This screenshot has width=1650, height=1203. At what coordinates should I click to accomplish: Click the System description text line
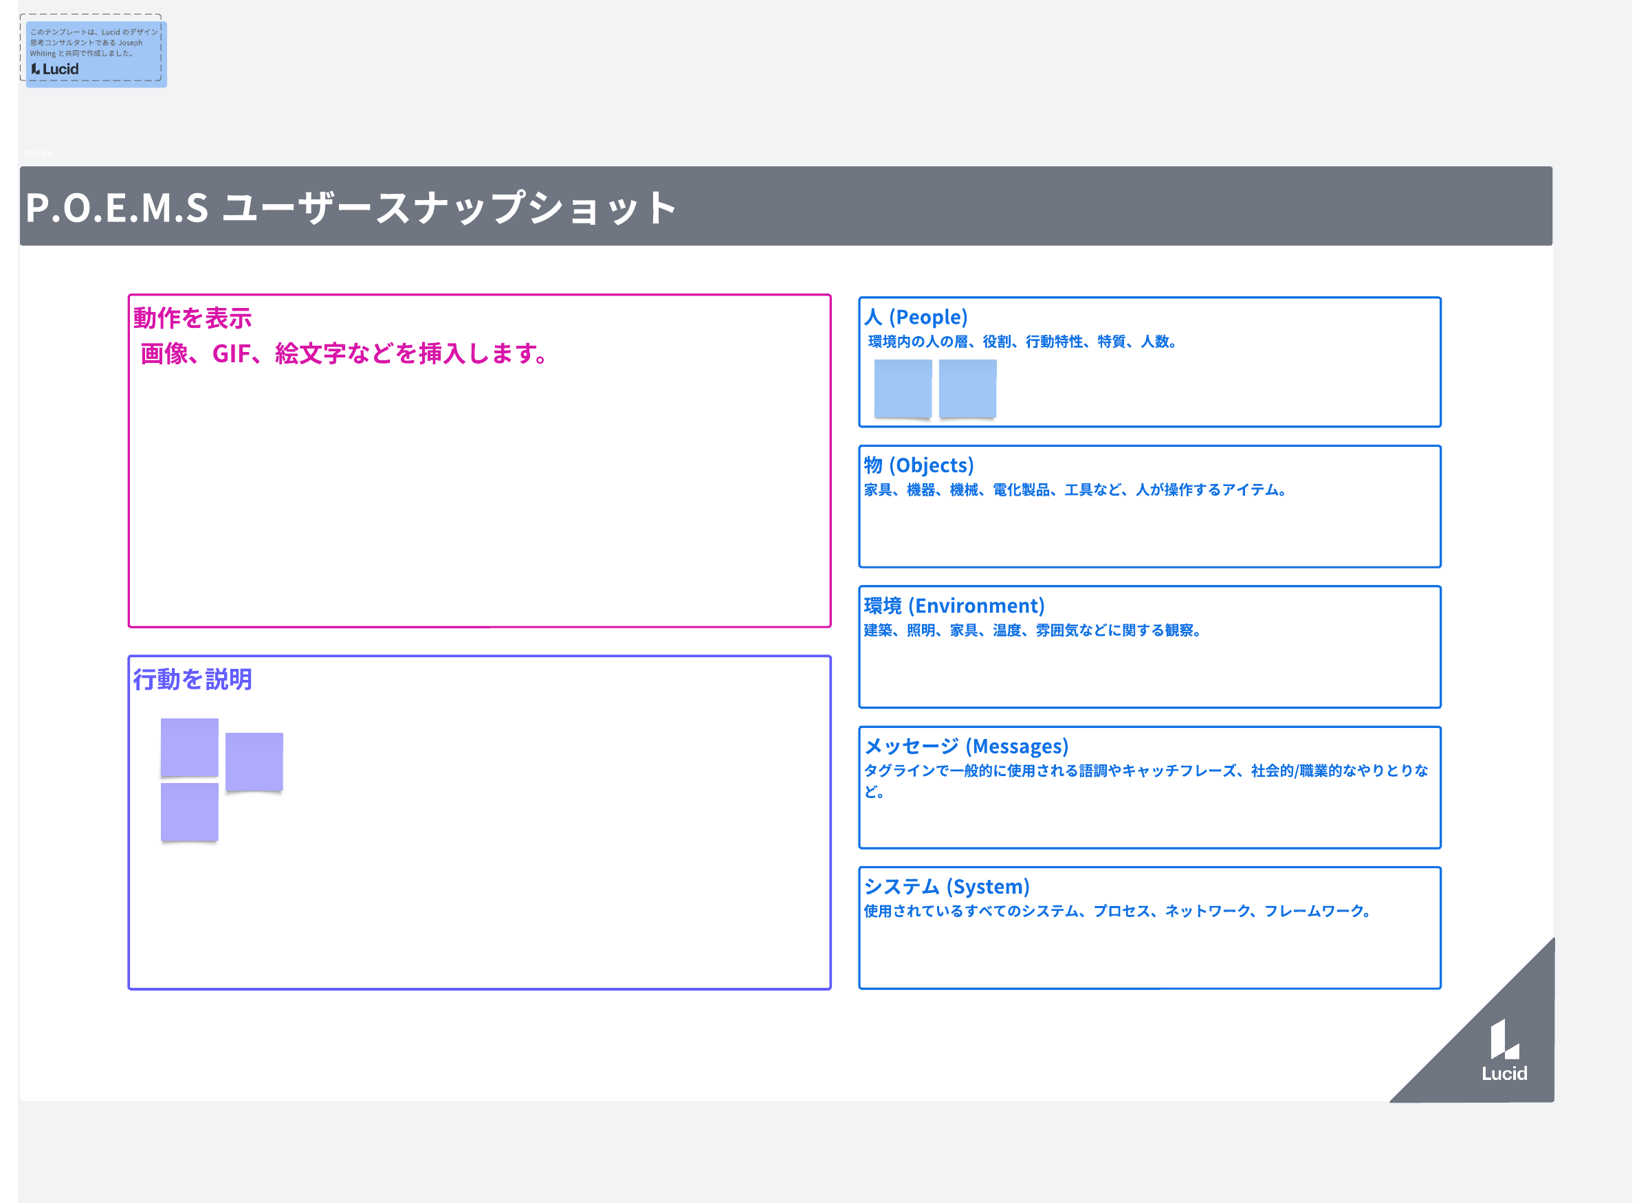point(1119,911)
